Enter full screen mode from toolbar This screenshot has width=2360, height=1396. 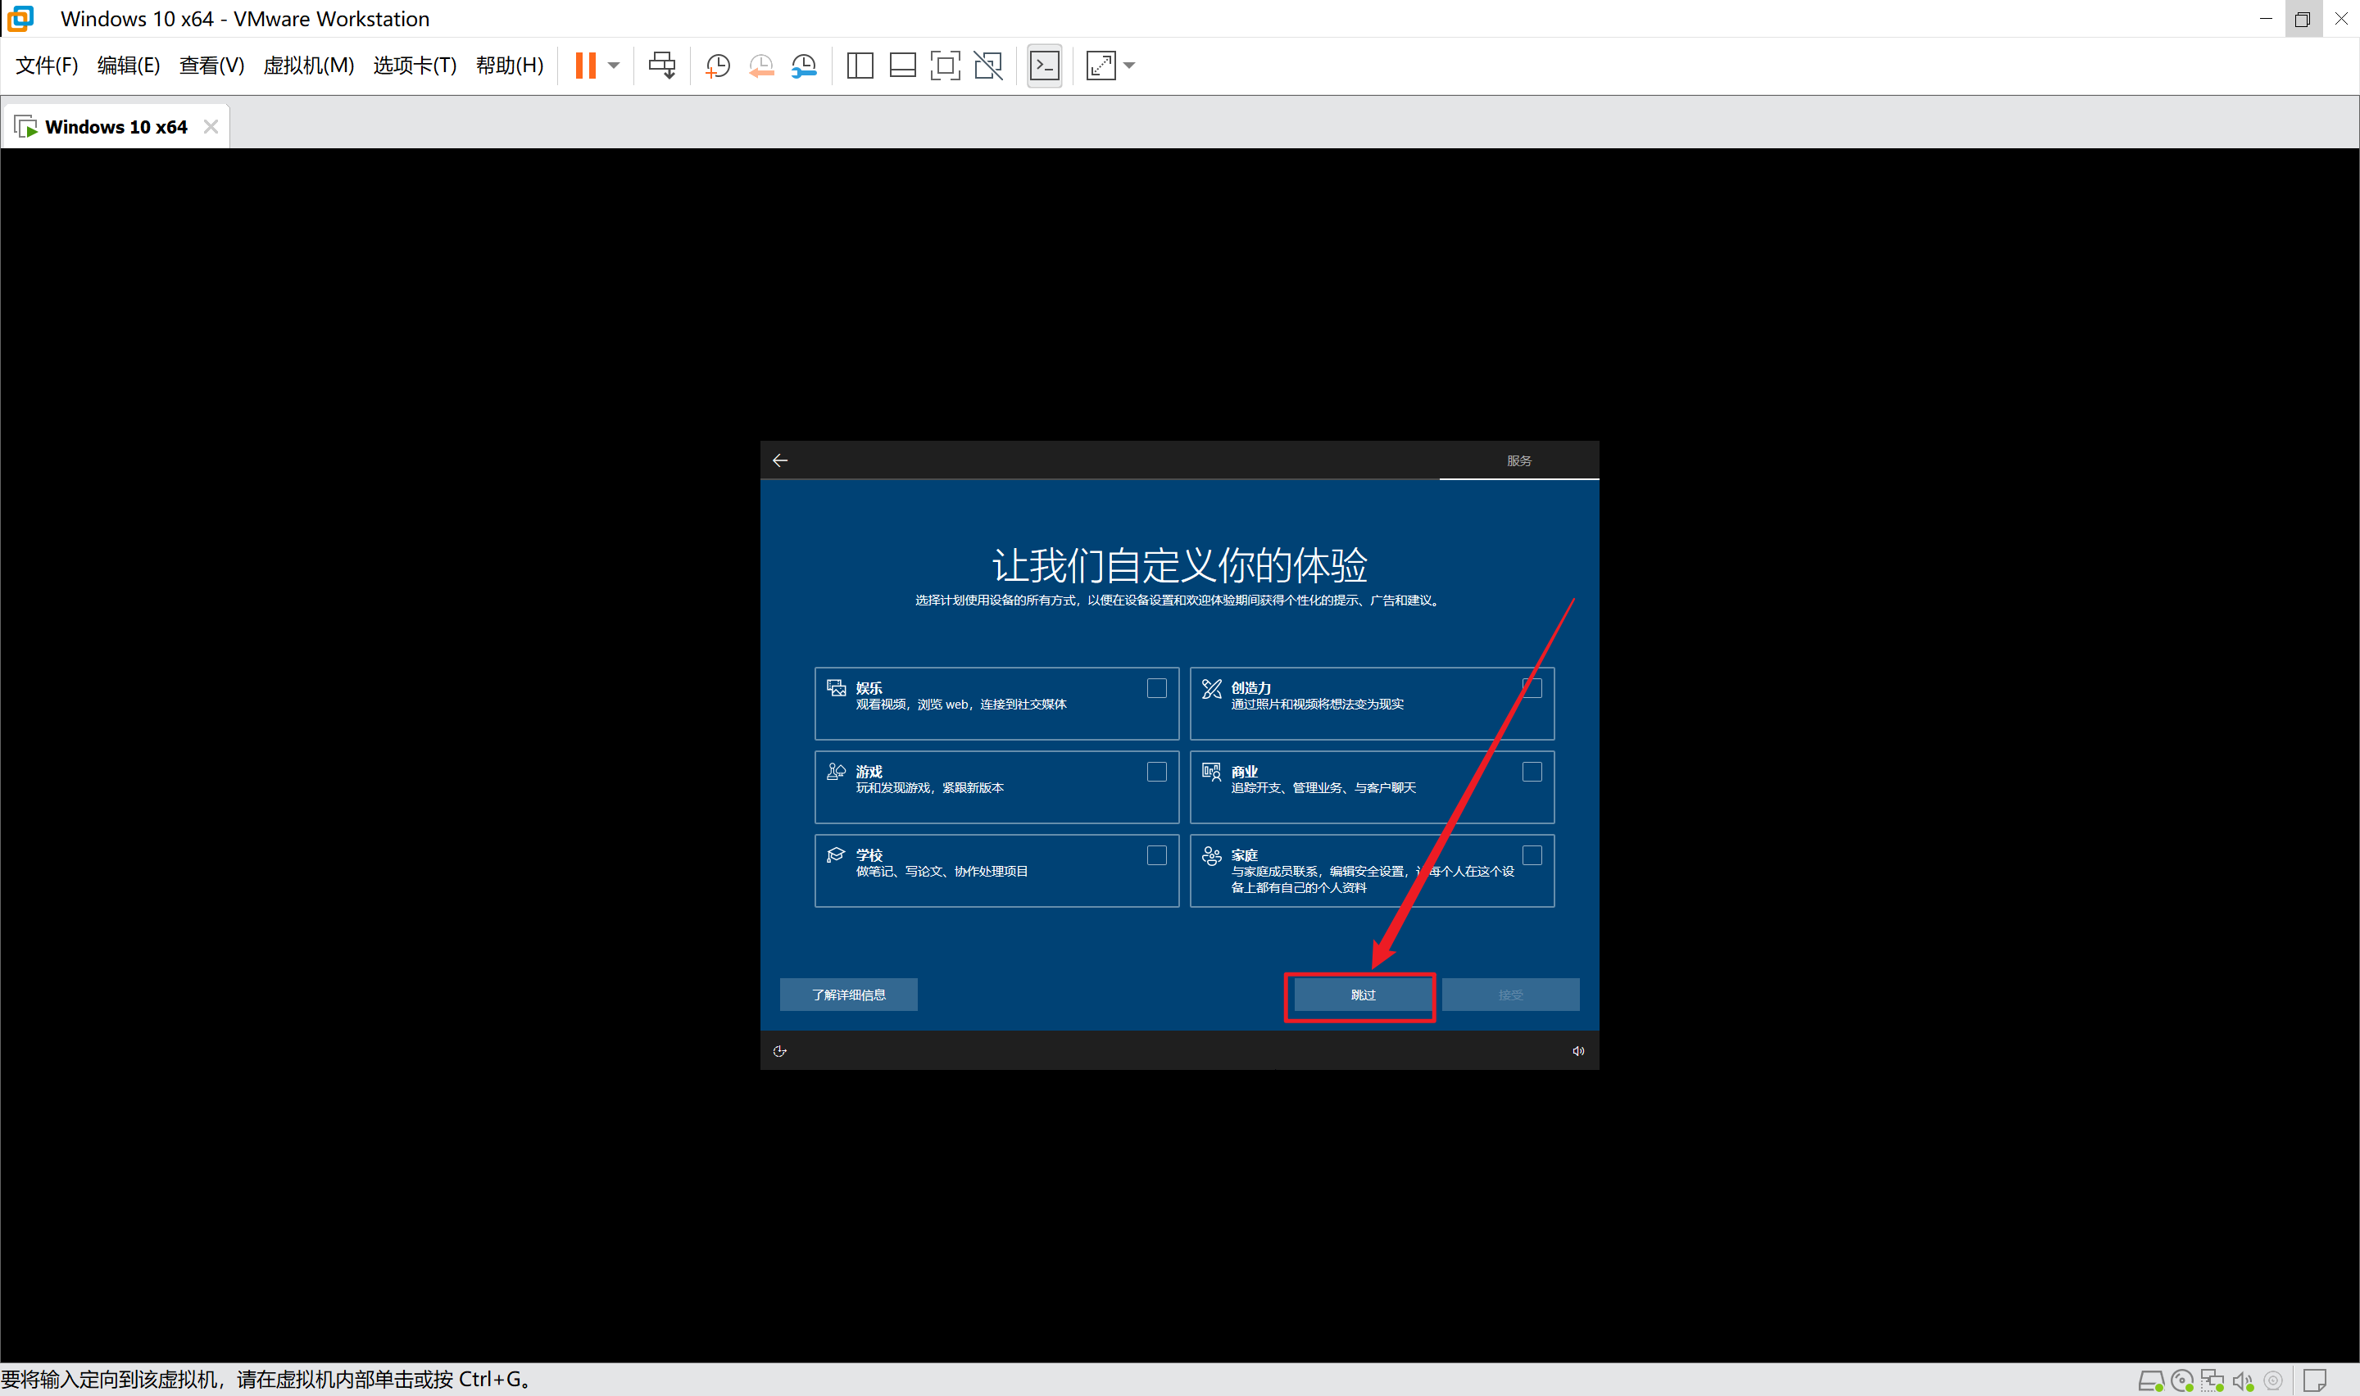click(x=944, y=65)
